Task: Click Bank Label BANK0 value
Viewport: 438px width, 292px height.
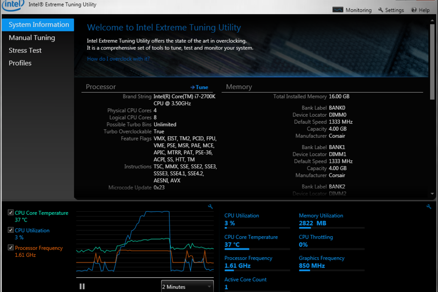Action: [x=337, y=108]
